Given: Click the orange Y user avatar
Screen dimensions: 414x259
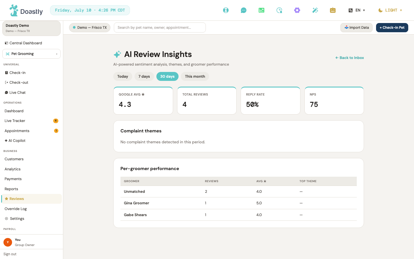Looking at the screenshot, I should click(x=8, y=242).
